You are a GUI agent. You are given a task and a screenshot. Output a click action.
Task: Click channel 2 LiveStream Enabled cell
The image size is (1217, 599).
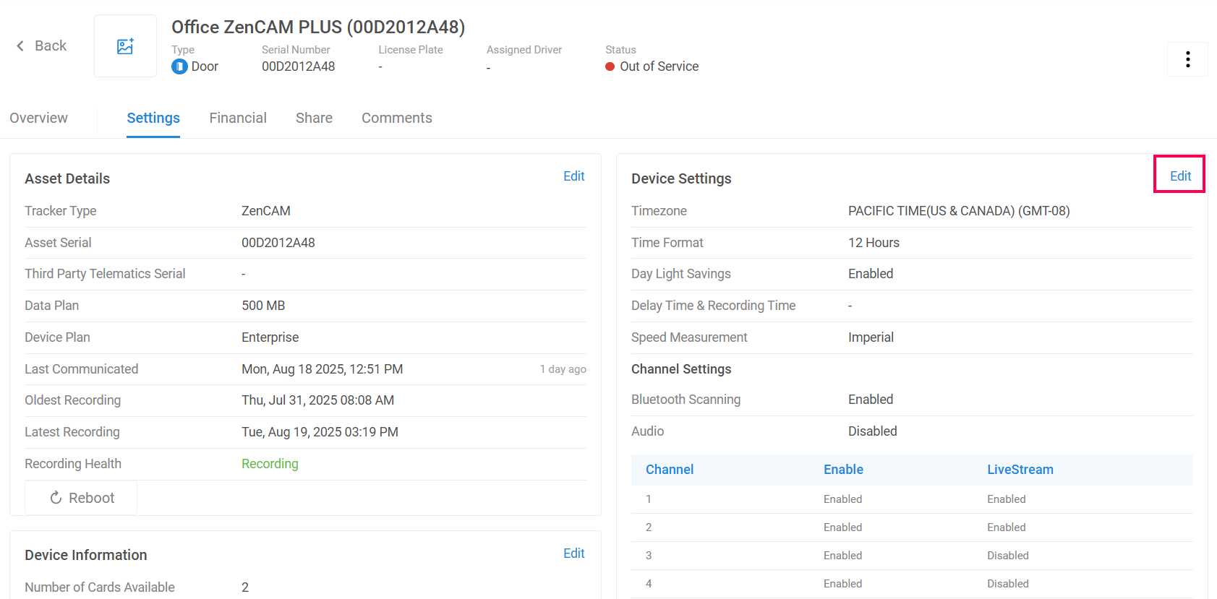tap(1007, 527)
